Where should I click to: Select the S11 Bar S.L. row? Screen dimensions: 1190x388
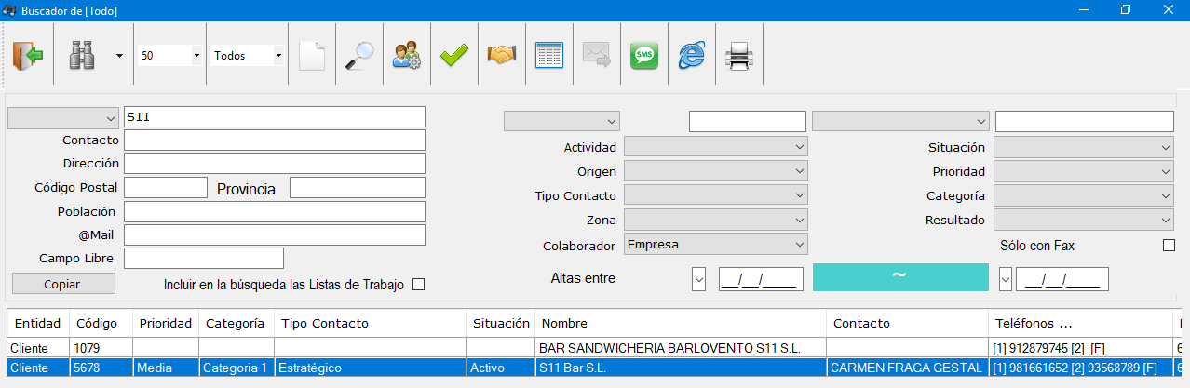click(x=595, y=368)
